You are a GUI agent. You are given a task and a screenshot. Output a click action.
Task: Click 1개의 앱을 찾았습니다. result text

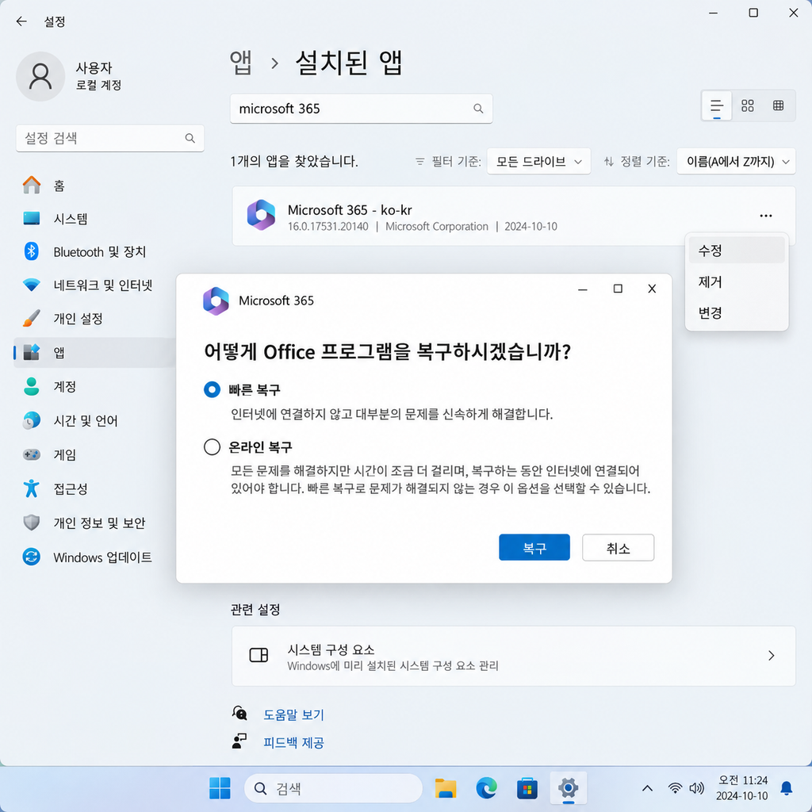[294, 162]
